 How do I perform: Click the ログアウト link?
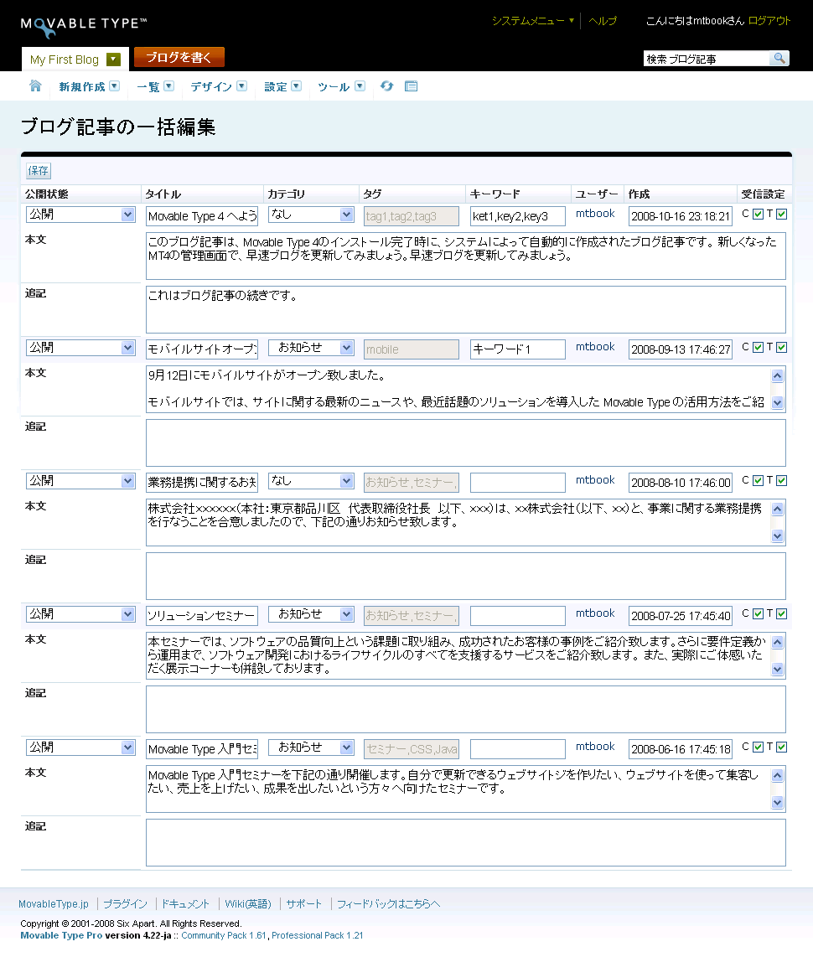[x=769, y=21]
